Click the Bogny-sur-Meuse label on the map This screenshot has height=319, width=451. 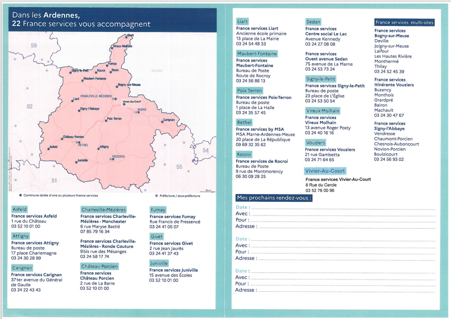pyautogui.click(x=129, y=85)
